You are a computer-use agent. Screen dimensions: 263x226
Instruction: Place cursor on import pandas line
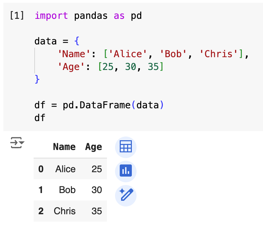click(88, 16)
